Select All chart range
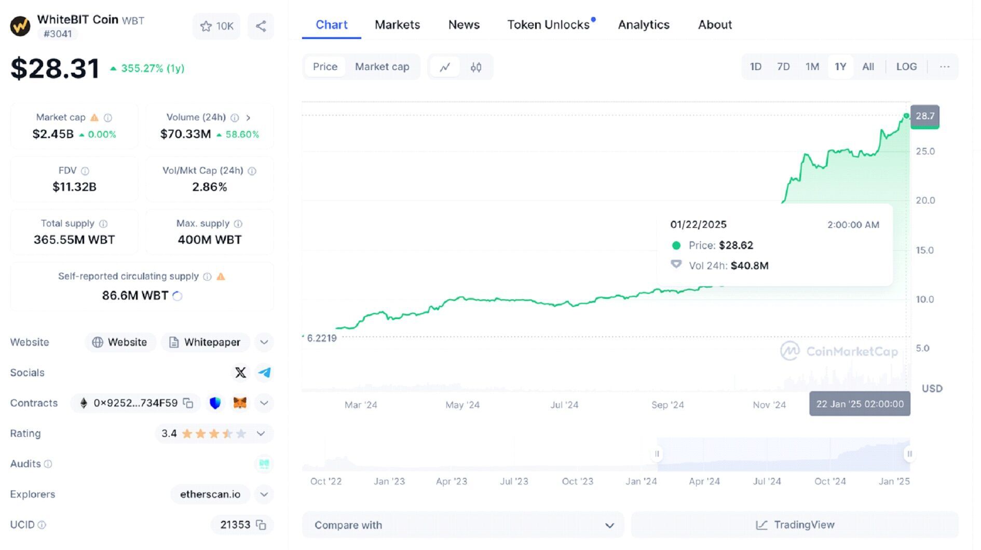This screenshot has width=981, height=550. point(868,67)
